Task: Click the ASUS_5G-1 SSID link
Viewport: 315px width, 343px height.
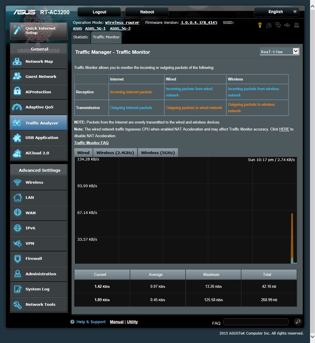Action: pyautogui.click(x=95, y=29)
